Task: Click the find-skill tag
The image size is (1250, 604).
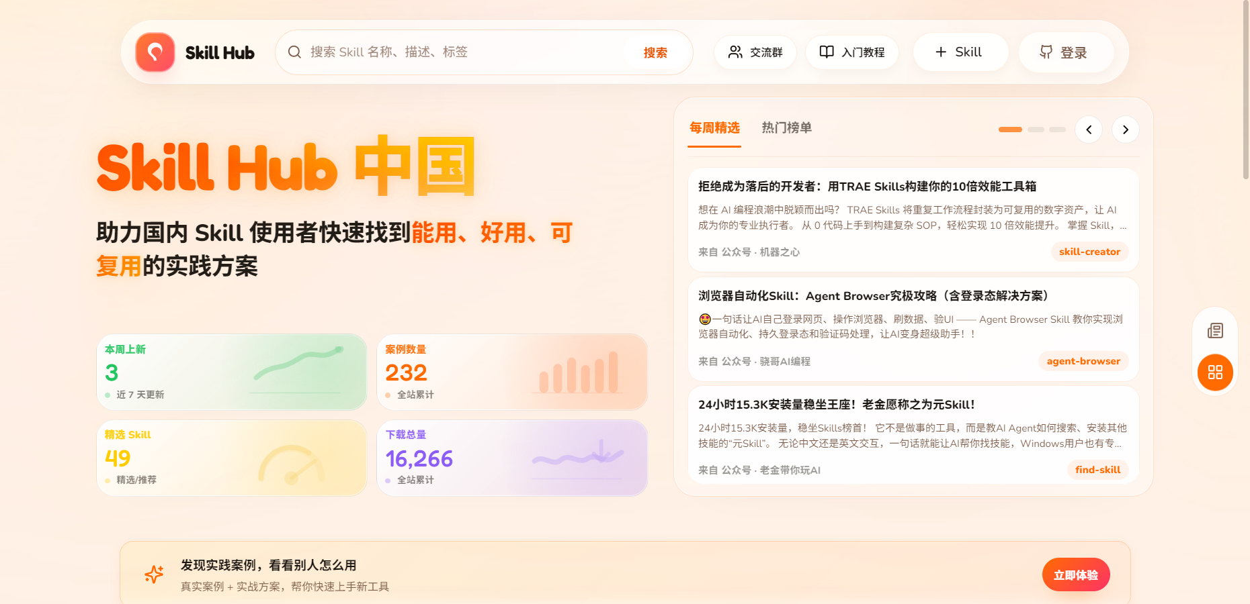Action: pyautogui.click(x=1097, y=470)
